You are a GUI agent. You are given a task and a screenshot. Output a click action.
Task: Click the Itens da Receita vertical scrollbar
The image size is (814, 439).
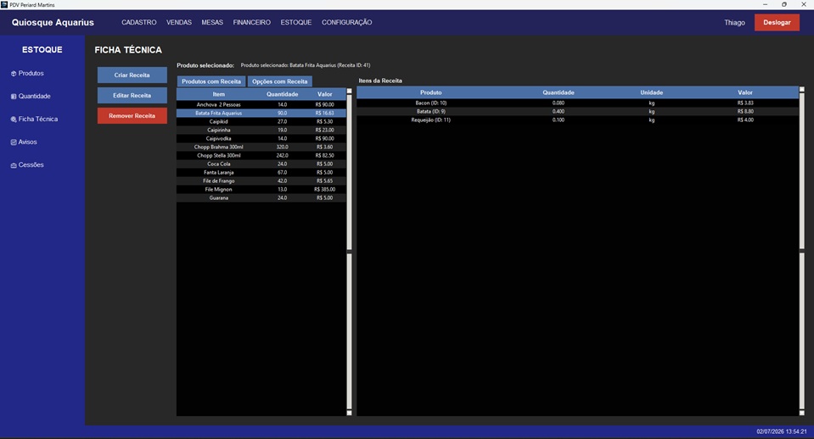tap(802, 251)
